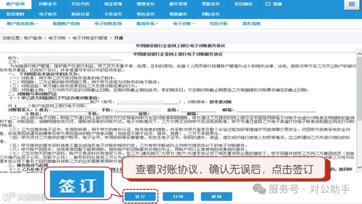Viewport: 362px width, 204px height.
Task: Click the 座机 field of contact 1
Action: (198, 110)
